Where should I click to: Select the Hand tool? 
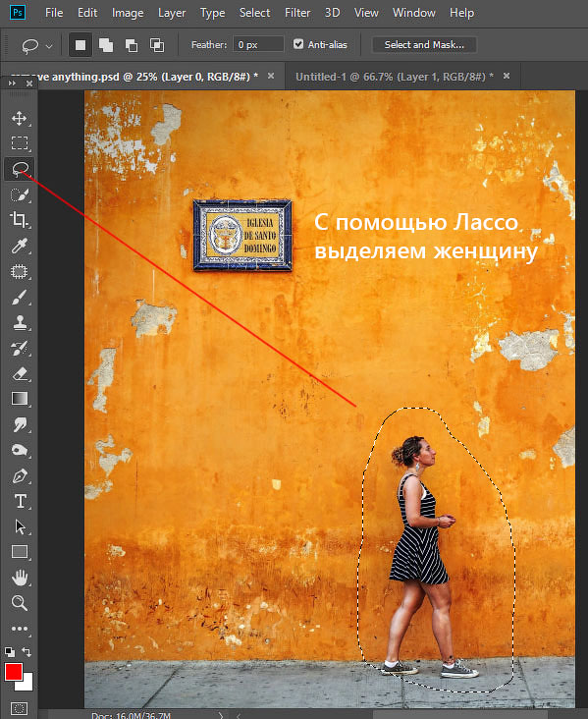click(19, 578)
